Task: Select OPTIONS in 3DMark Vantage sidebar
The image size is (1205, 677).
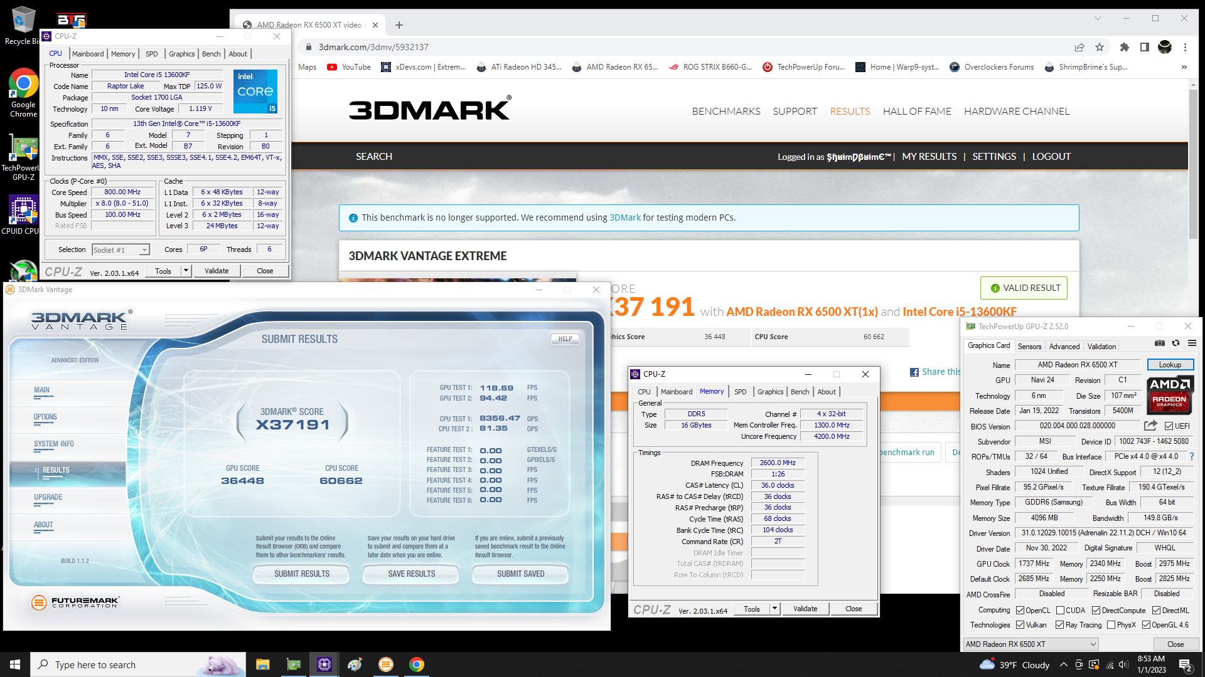Action: 45,417
